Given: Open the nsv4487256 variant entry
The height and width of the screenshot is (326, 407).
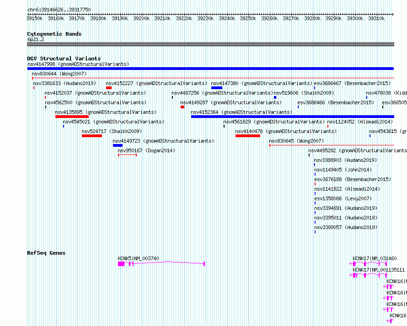Looking at the screenshot, I should click(x=222, y=93).
